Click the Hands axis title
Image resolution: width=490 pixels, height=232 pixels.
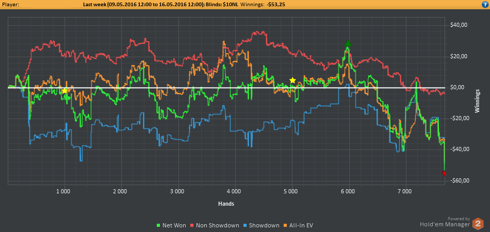click(x=226, y=204)
